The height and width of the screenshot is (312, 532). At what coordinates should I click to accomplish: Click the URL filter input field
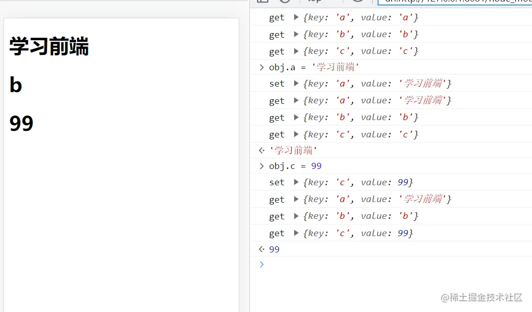coord(454,2)
